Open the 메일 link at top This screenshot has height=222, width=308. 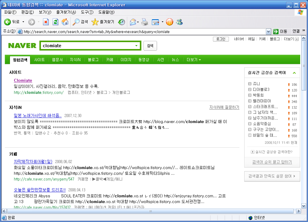[251, 39]
